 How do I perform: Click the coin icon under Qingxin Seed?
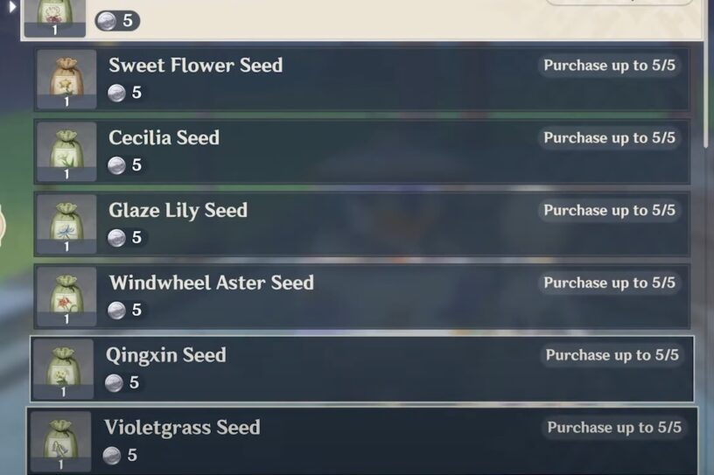[114, 383]
